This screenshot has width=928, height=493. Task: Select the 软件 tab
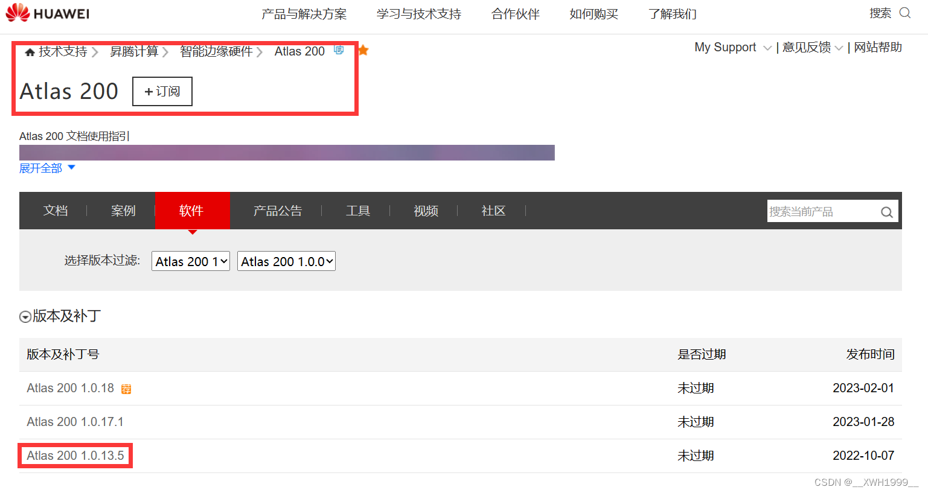tap(193, 211)
